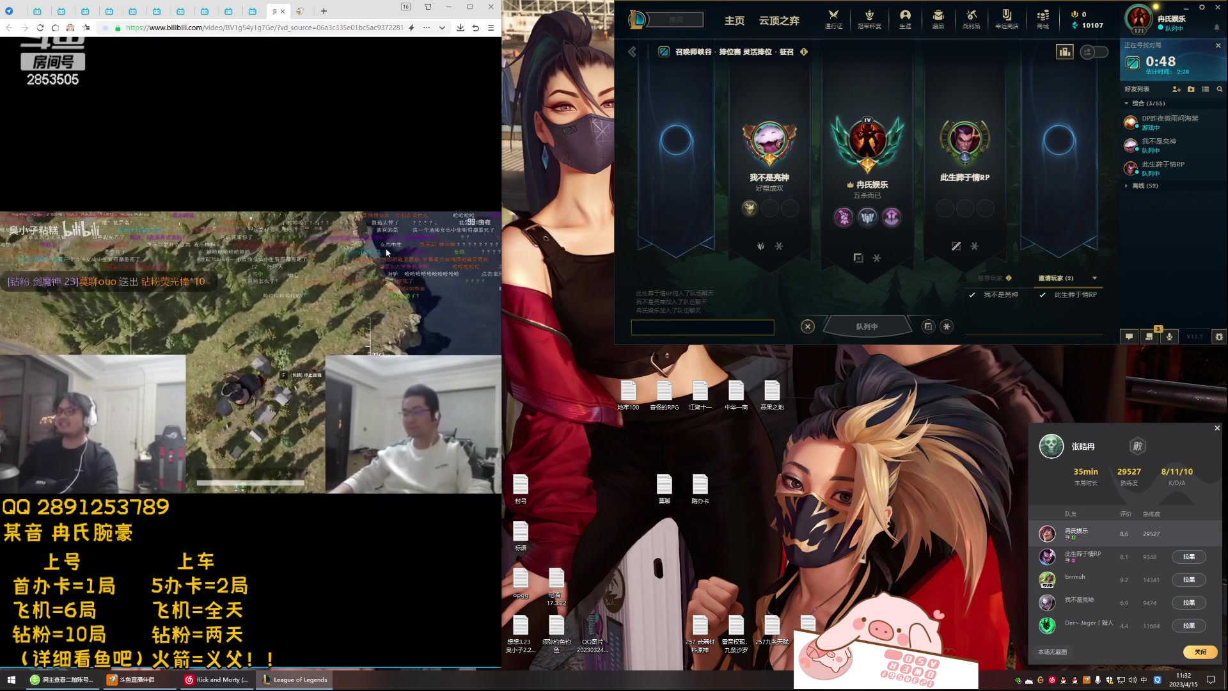Image resolution: width=1228 pixels, height=691 pixels.
Task: Blacklist 此生葬于情RP with 拉黑 button
Action: click(1188, 557)
